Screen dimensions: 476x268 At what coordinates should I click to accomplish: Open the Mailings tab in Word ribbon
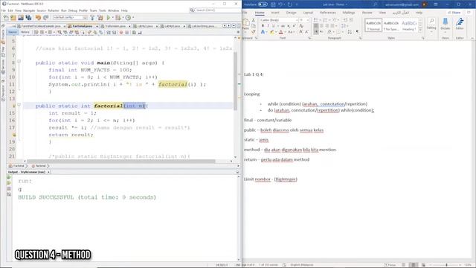(349, 13)
